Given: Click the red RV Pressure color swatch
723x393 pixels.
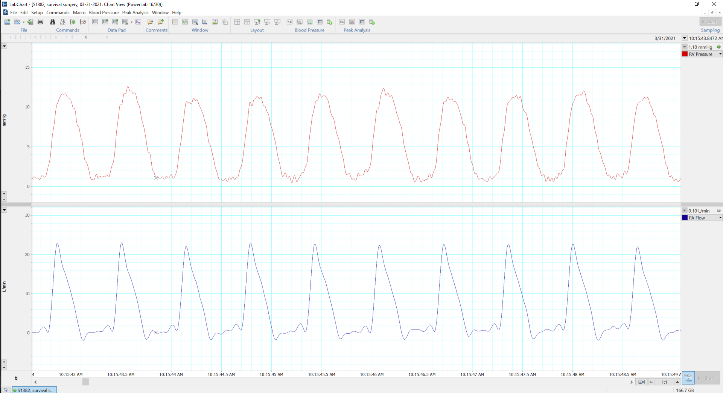Looking at the screenshot, I should click(x=685, y=54).
